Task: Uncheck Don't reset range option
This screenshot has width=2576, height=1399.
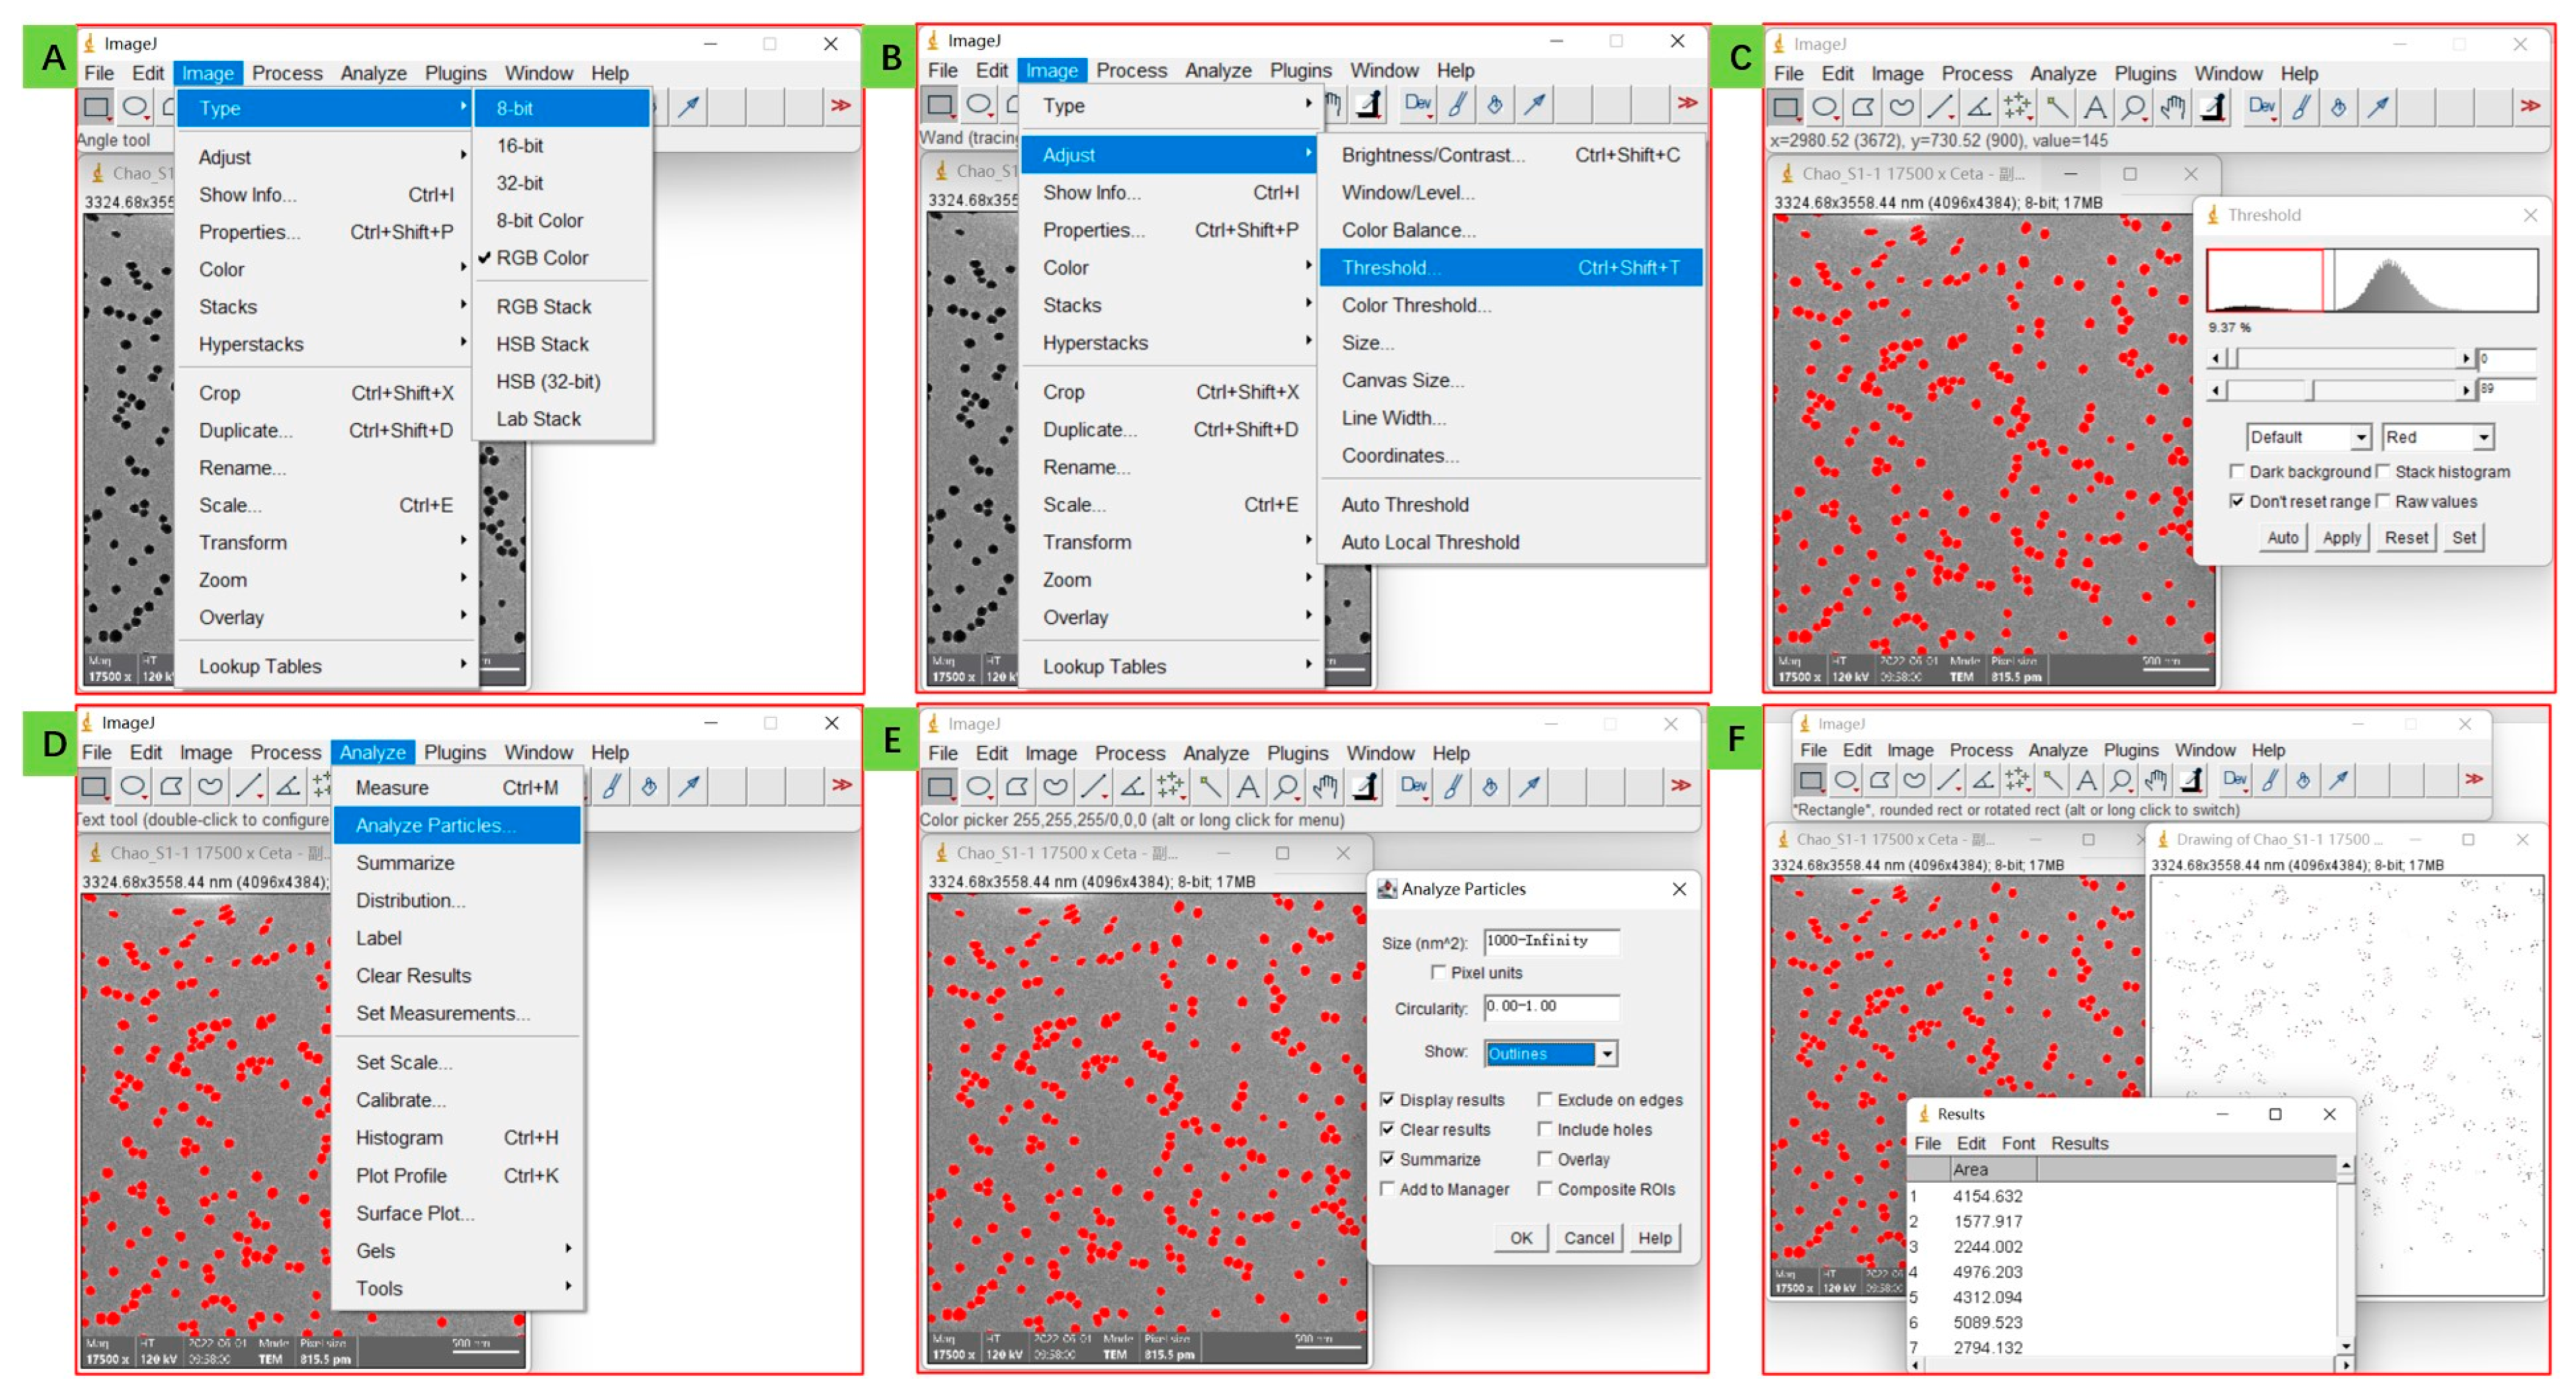Action: tap(2237, 502)
